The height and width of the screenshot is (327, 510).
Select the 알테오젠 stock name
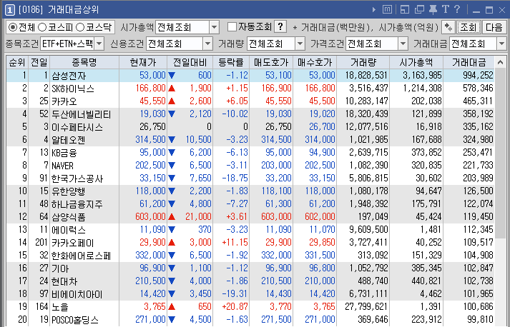68,140
